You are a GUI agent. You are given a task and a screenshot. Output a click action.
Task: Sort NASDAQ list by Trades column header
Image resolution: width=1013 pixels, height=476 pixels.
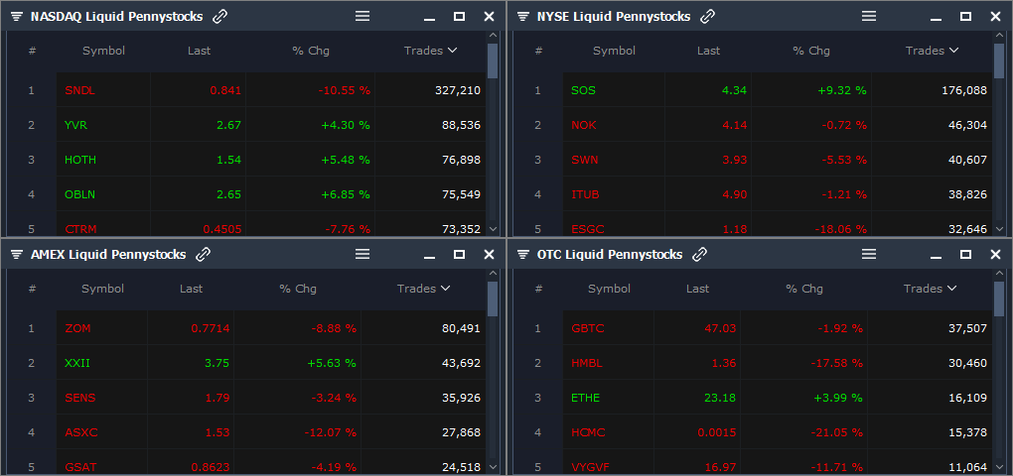coord(430,51)
